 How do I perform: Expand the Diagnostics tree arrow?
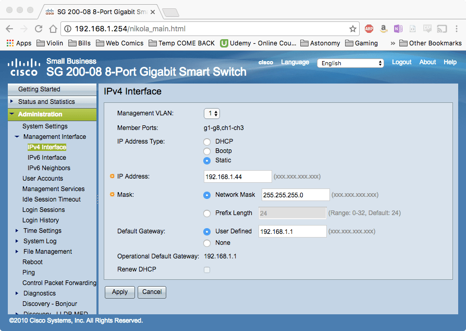(17, 293)
